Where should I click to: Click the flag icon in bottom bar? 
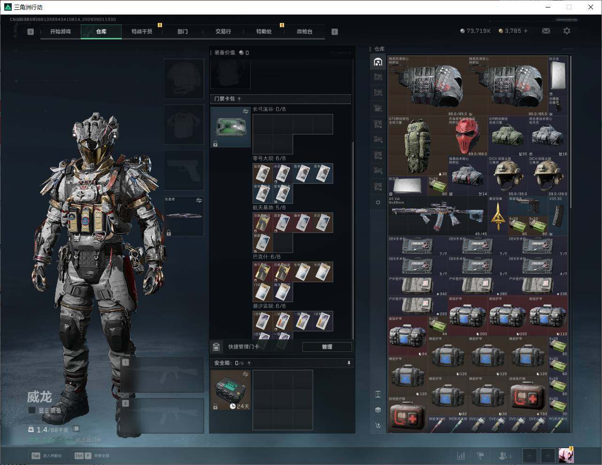pos(480,456)
